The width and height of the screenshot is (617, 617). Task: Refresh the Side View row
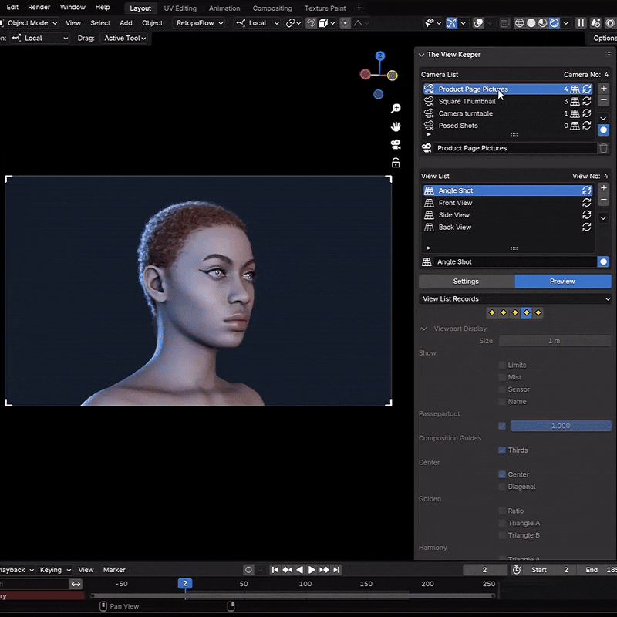point(587,215)
